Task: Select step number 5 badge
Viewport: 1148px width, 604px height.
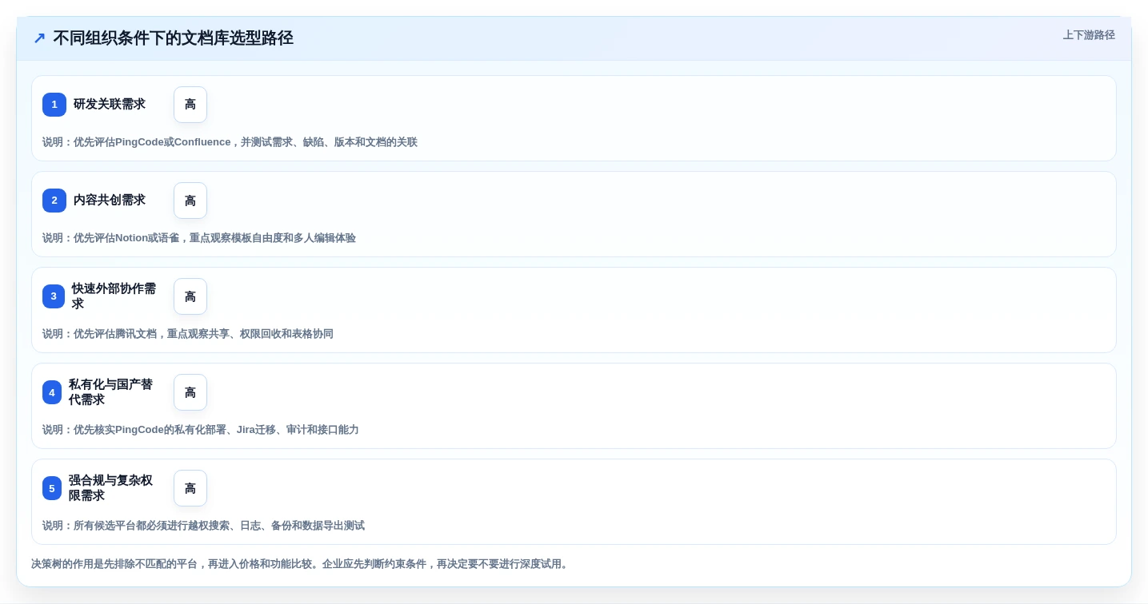Action: click(x=52, y=488)
